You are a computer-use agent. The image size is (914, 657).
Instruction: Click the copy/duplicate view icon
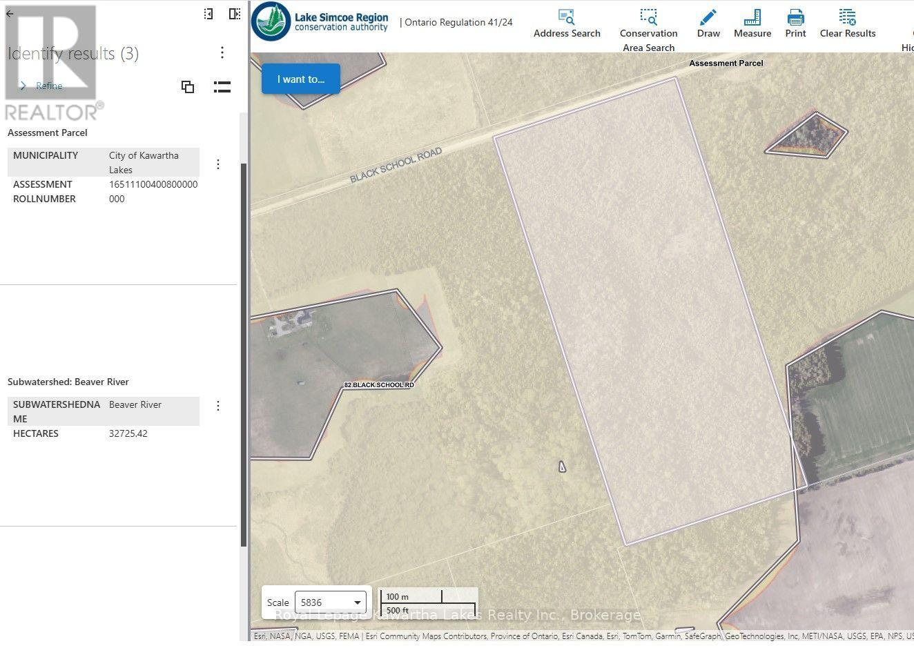pyautogui.click(x=188, y=87)
